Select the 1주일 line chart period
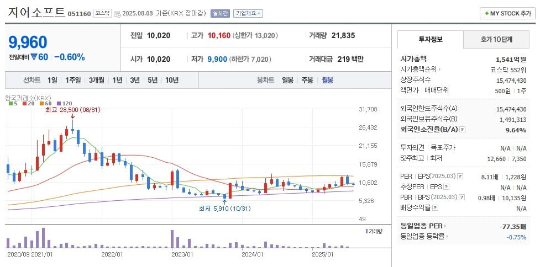Image resolution: width=540 pixels, height=267 pixels. [x=73, y=81]
